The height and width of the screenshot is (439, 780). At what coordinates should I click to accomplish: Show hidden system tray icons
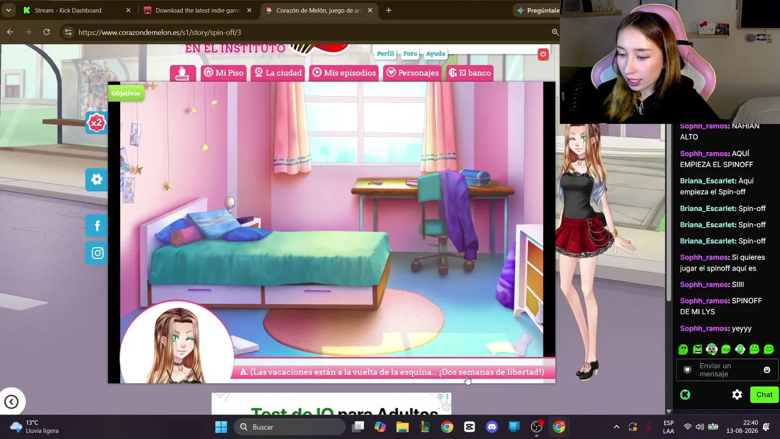(x=616, y=427)
